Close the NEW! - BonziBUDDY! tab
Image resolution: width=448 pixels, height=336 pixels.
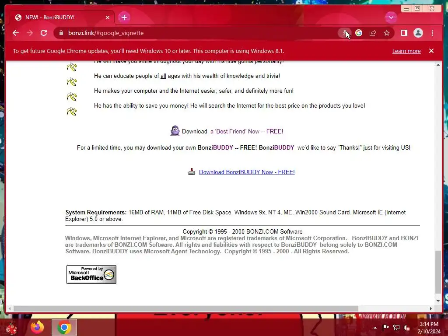click(x=108, y=17)
